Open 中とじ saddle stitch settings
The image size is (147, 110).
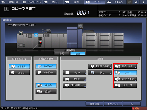pos(75,79)
